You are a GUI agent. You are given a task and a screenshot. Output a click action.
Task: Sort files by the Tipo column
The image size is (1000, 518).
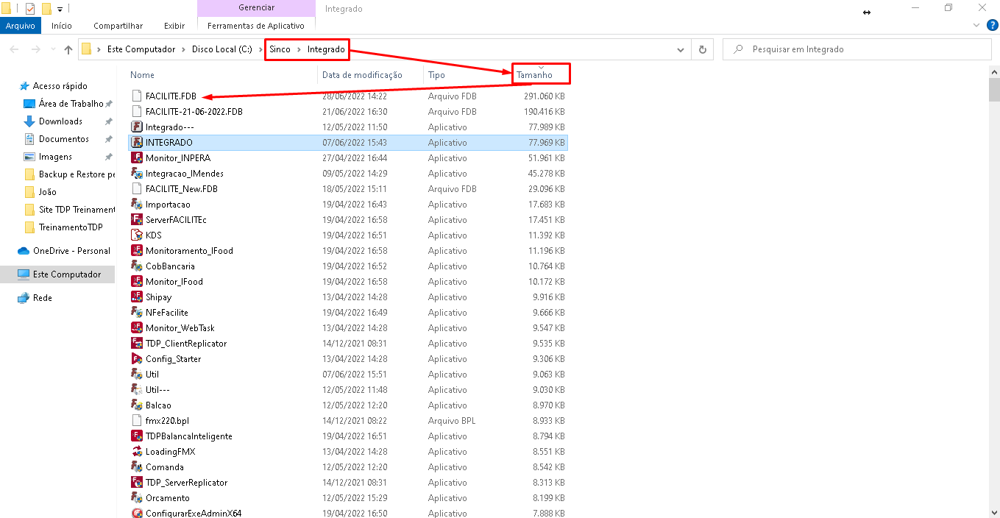pos(436,75)
